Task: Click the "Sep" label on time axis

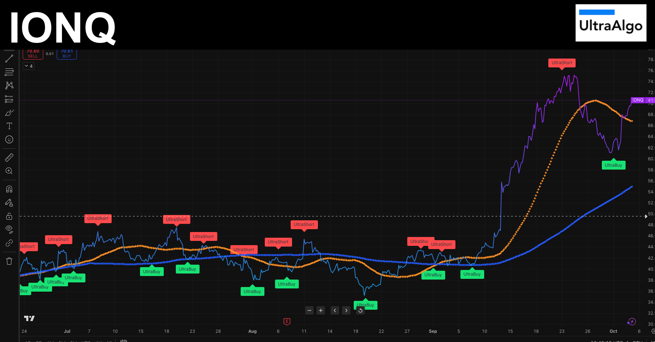Action: click(433, 331)
